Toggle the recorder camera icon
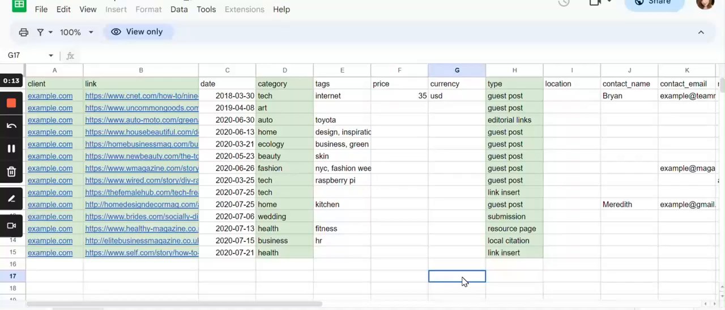Screen dimensions: 725x310 [11, 226]
